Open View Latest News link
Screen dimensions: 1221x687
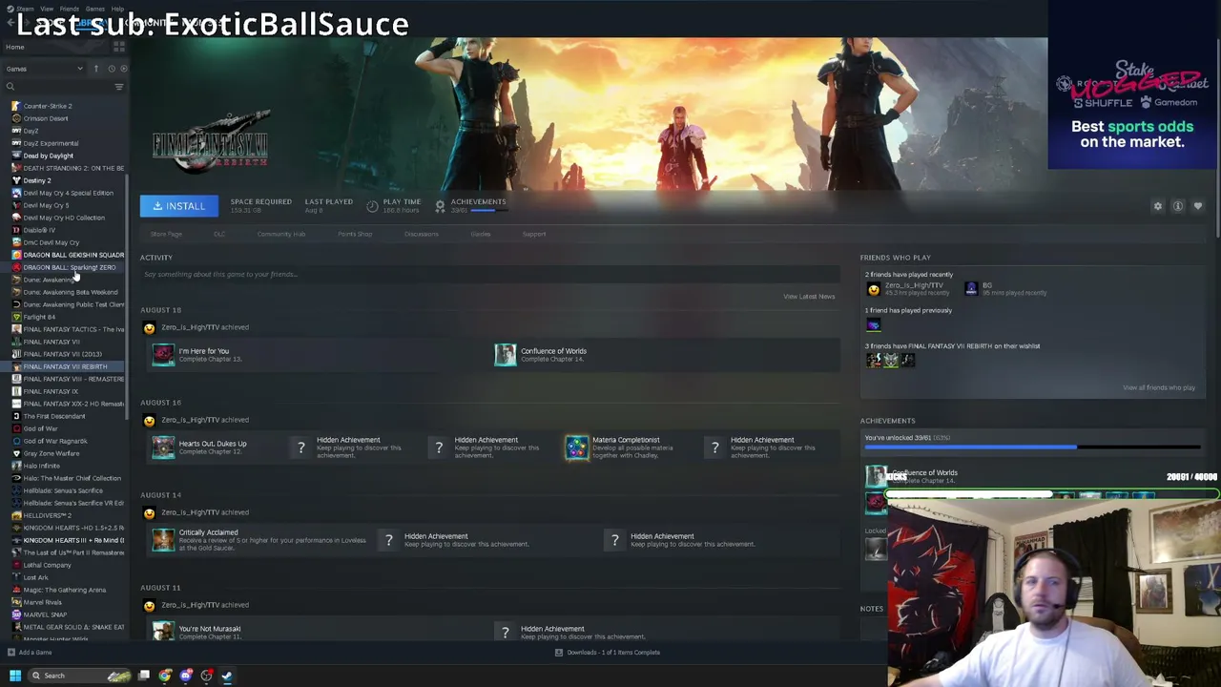[x=809, y=297]
